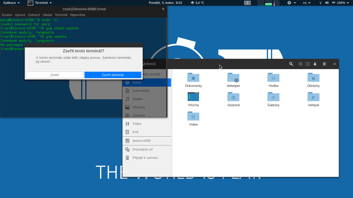The image size is (353, 198).
Task: Switch file manager to list view
Action: [301, 64]
